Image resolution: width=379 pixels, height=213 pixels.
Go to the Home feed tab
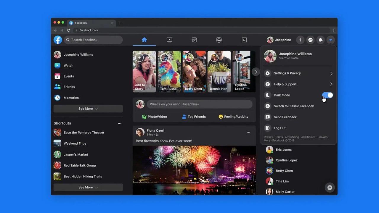point(144,40)
